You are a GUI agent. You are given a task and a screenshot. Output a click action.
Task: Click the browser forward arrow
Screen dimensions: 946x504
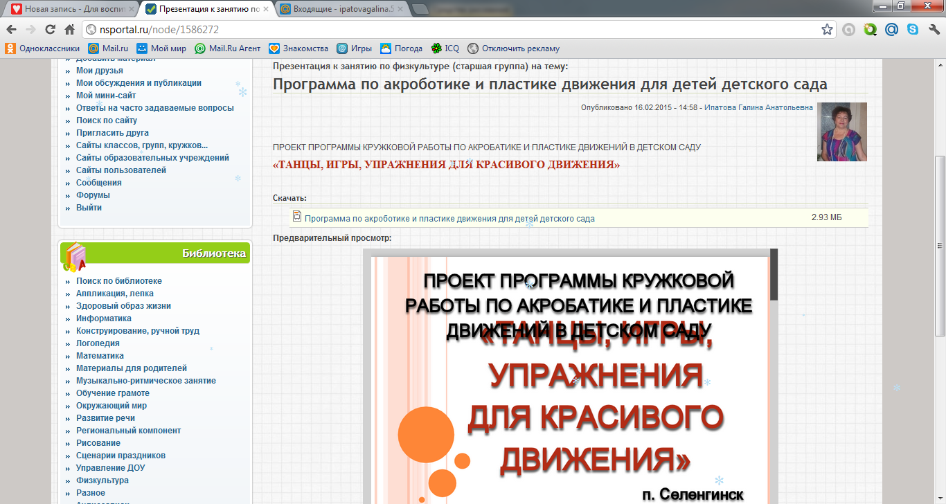[30, 30]
